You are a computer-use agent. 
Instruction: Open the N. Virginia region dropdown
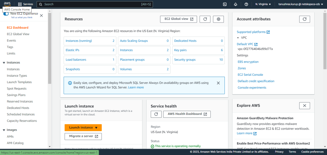tap(263, 4)
